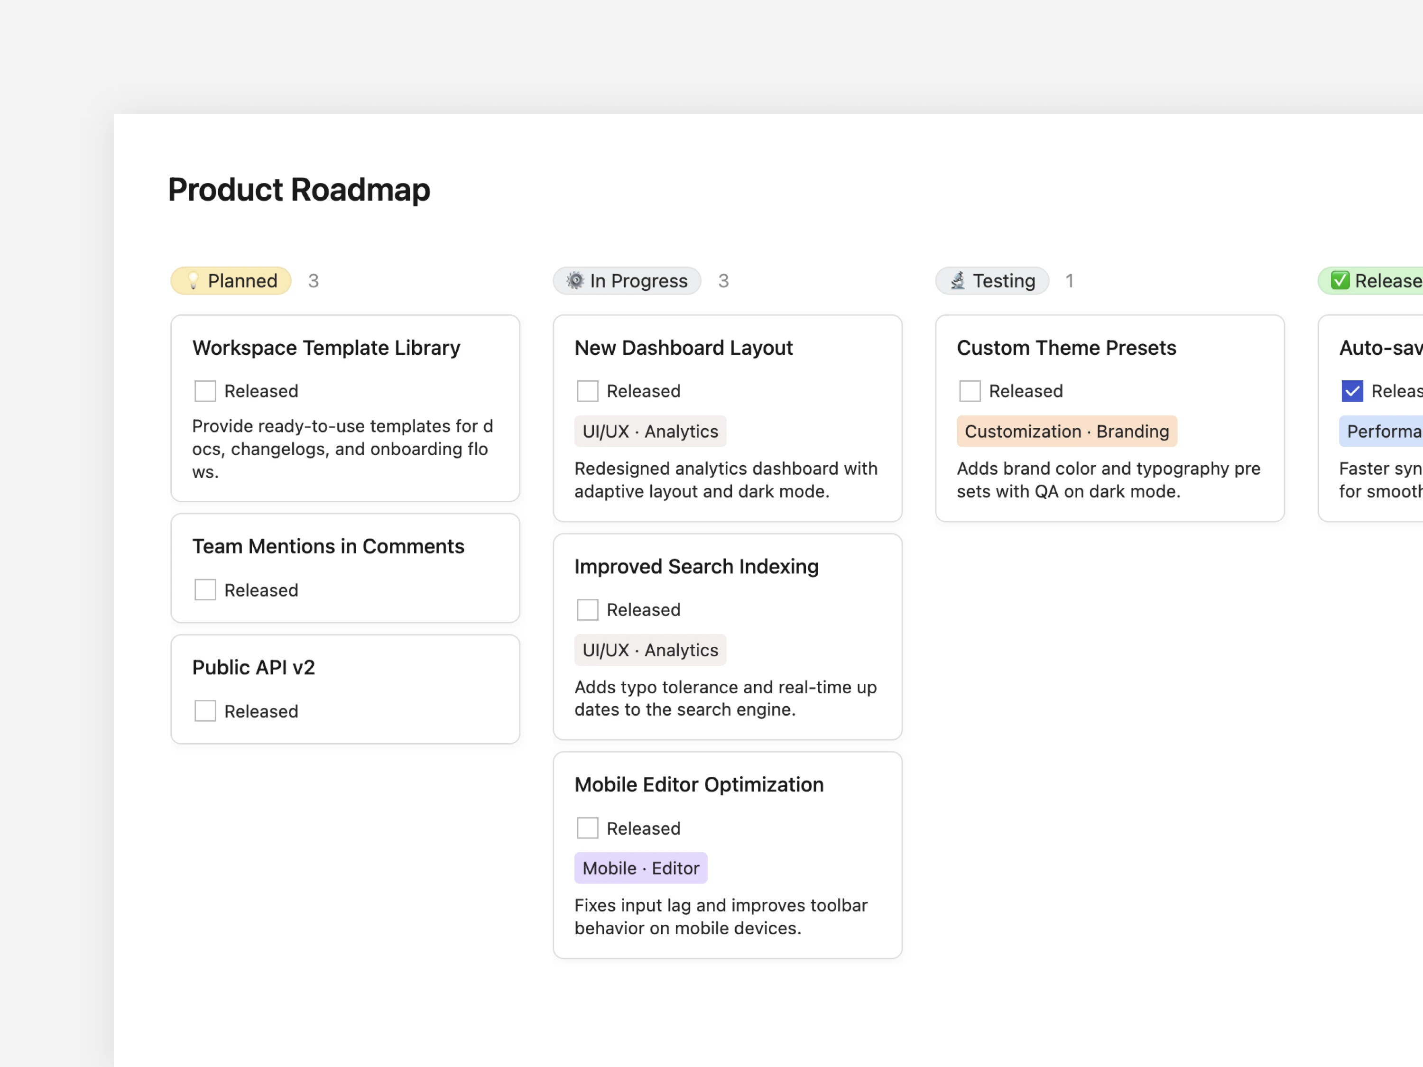The image size is (1423, 1067).
Task: Check Released on Workspace Template Library
Action: [205, 391]
